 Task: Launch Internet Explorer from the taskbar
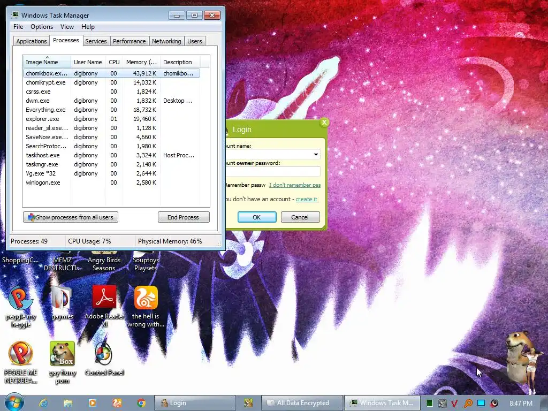pos(43,403)
